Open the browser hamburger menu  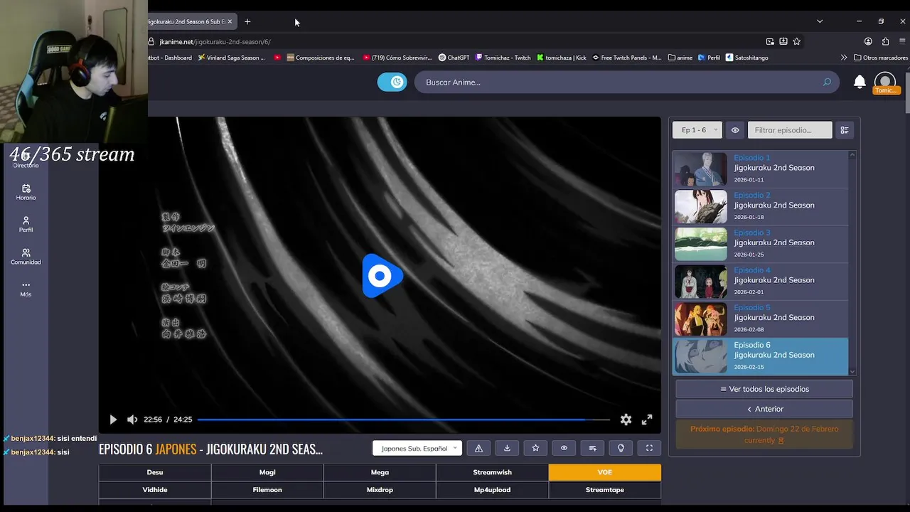coord(902,41)
